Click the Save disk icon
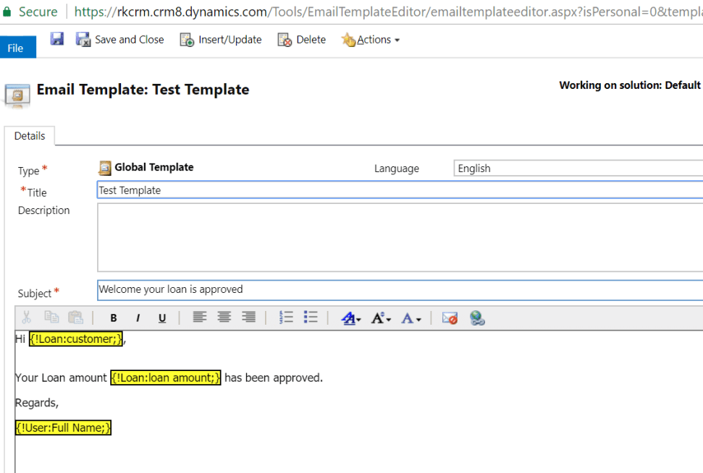 [x=57, y=39]
